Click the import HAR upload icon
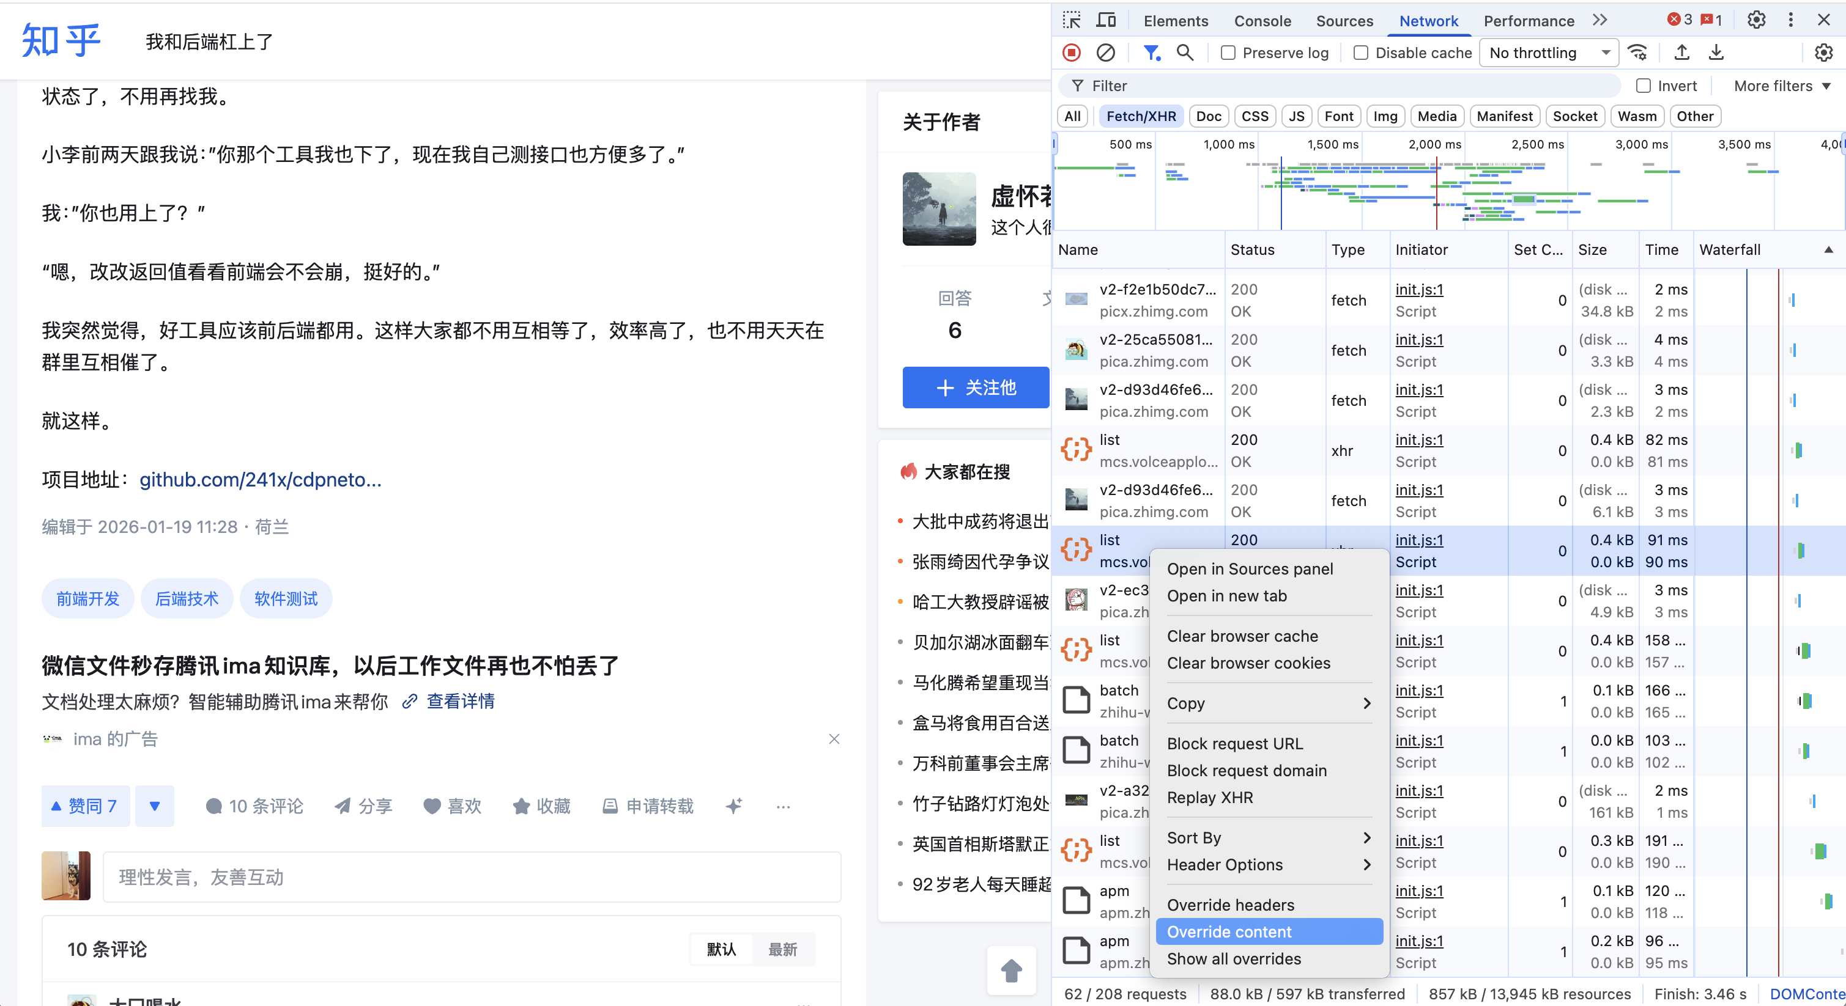Viewport: 1846px width, 1006px height. click(x=1682, y=53)
